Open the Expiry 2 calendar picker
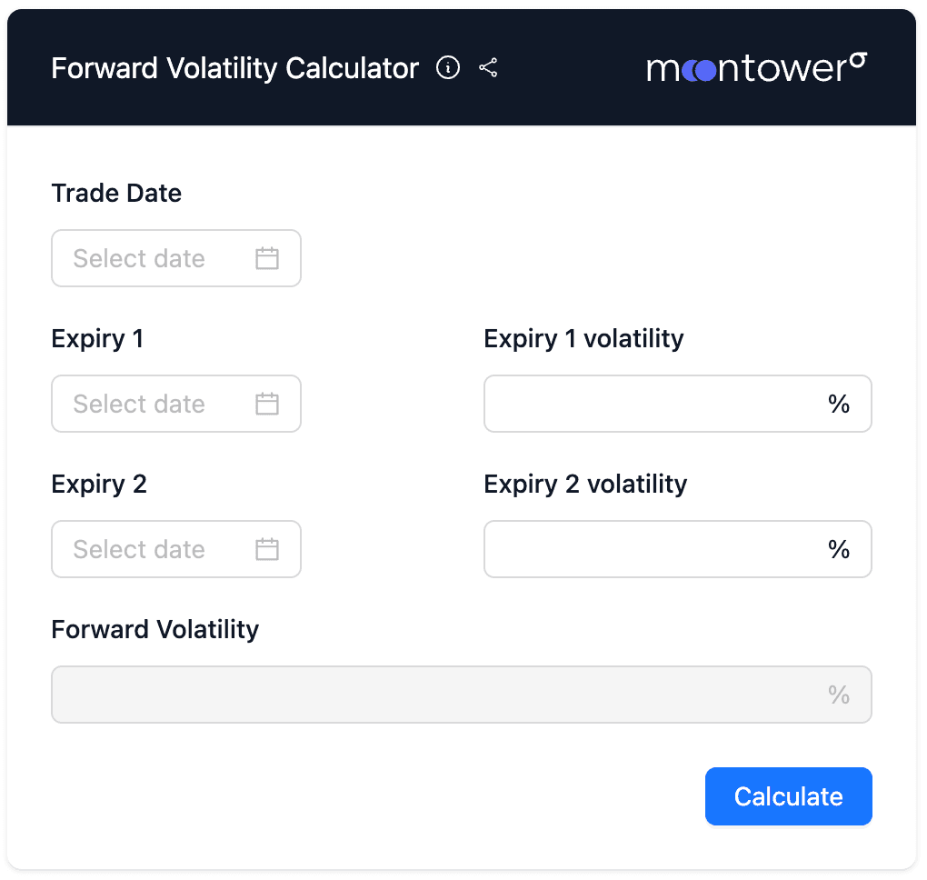This screenshot has height=880, width=927. [x=266, y=549]
